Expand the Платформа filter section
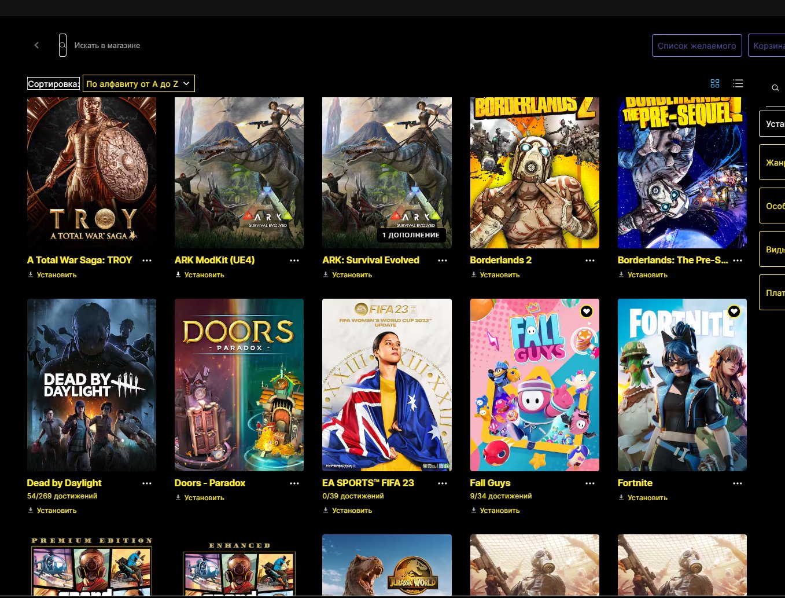The width and height of the screenshot is (785, 598). coord(772,293)
